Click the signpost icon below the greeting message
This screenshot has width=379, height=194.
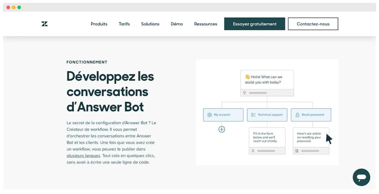coord(245,93)
